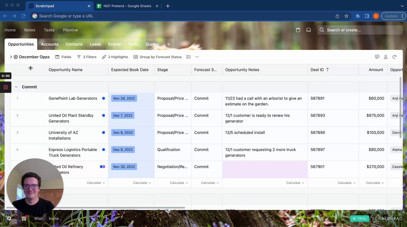Open the settings gear icon
This screenshot has height=227, width=407.
[x=9, y=218]
